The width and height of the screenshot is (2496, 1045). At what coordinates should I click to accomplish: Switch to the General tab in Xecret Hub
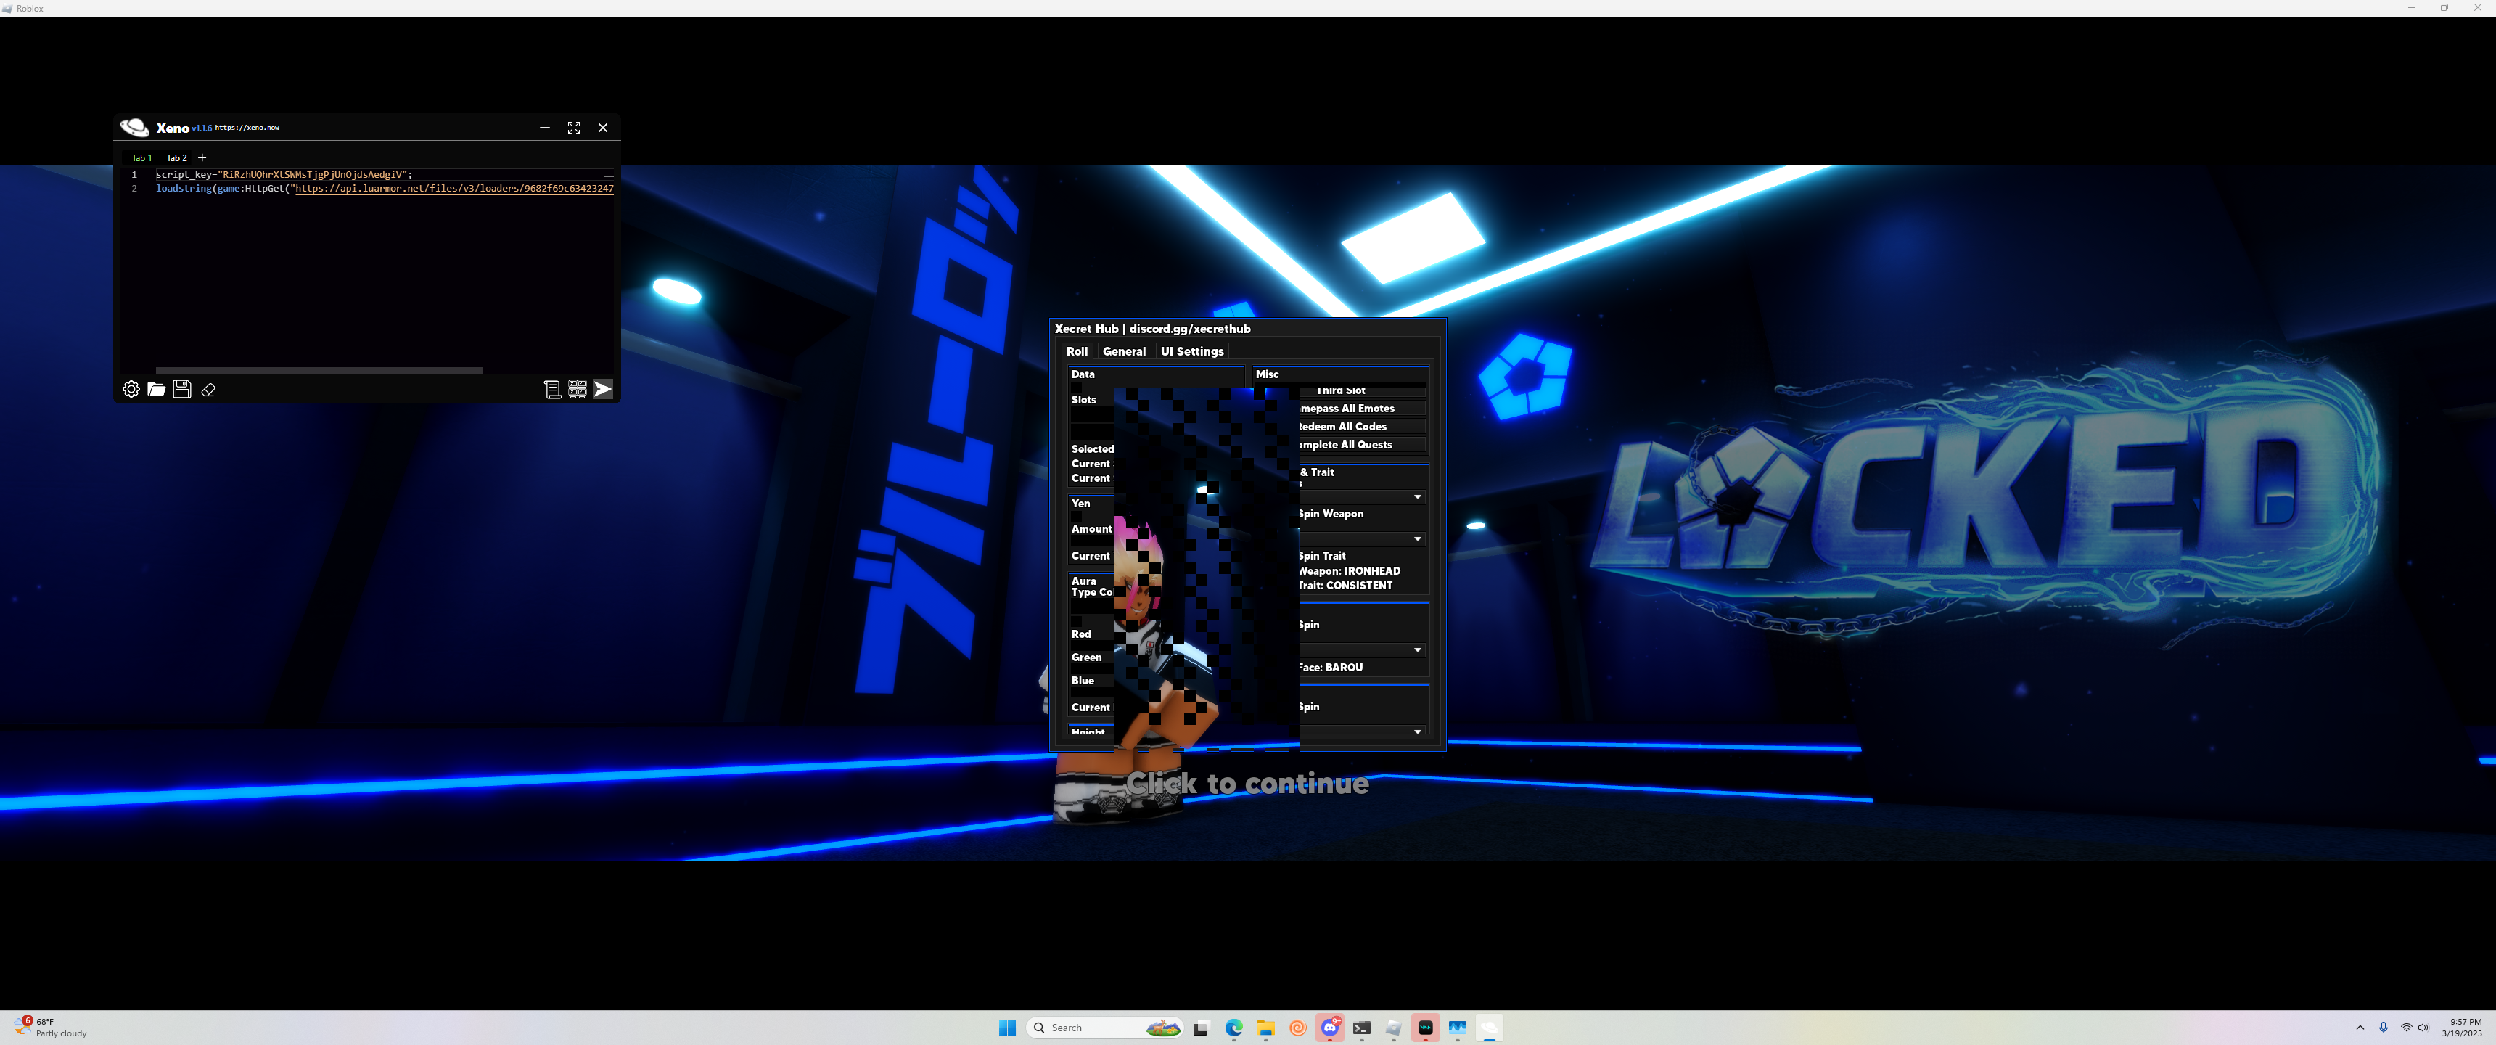point(1123,351)
